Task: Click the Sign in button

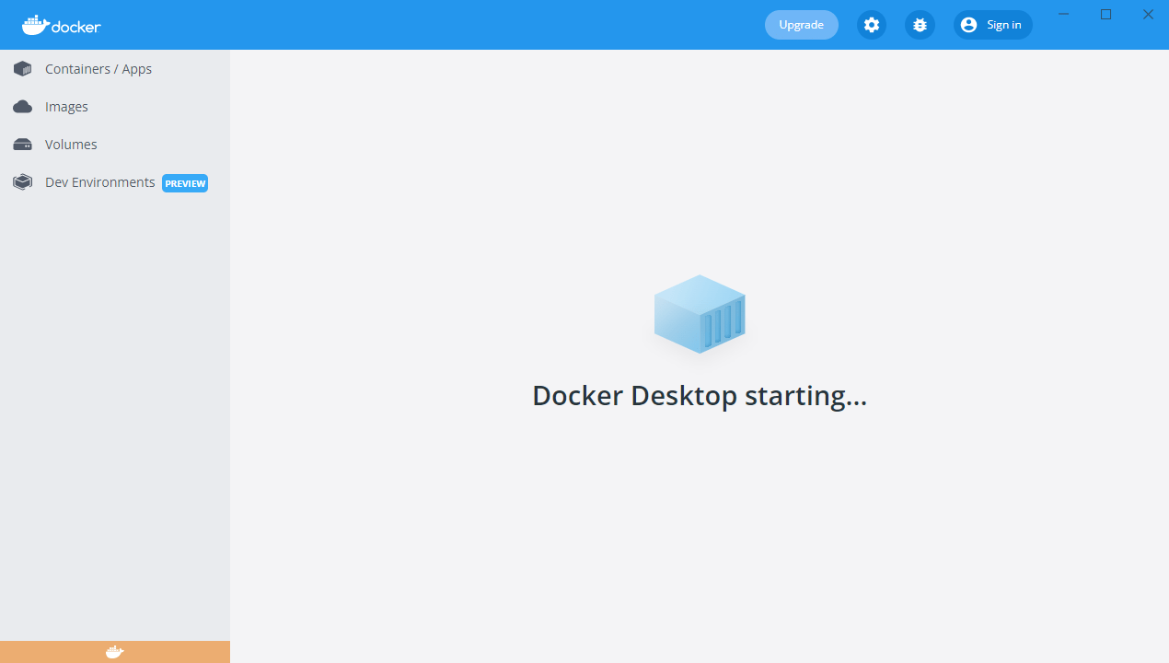Action: point(993,25)
